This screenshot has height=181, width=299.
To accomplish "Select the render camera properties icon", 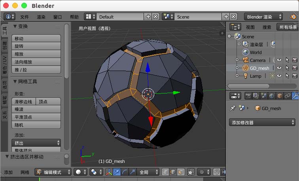I will point(248,96).
